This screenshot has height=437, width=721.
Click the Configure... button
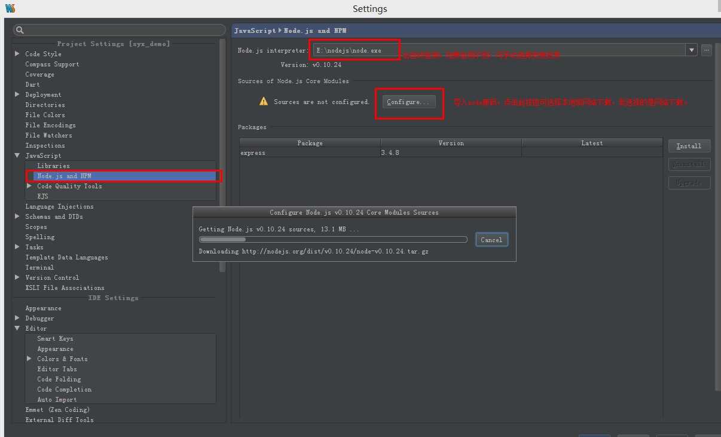point(409,102)
